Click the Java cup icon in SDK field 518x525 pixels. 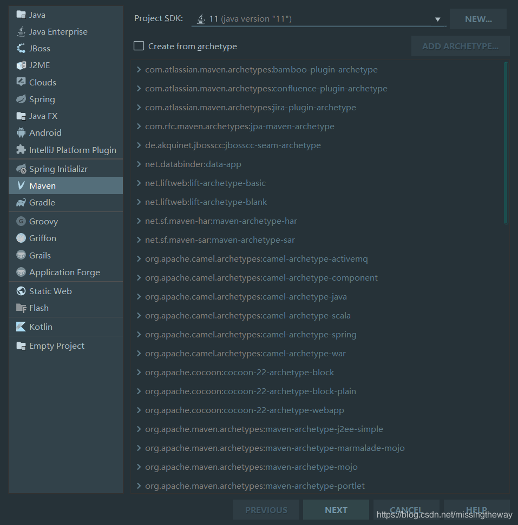coord(201,19)
